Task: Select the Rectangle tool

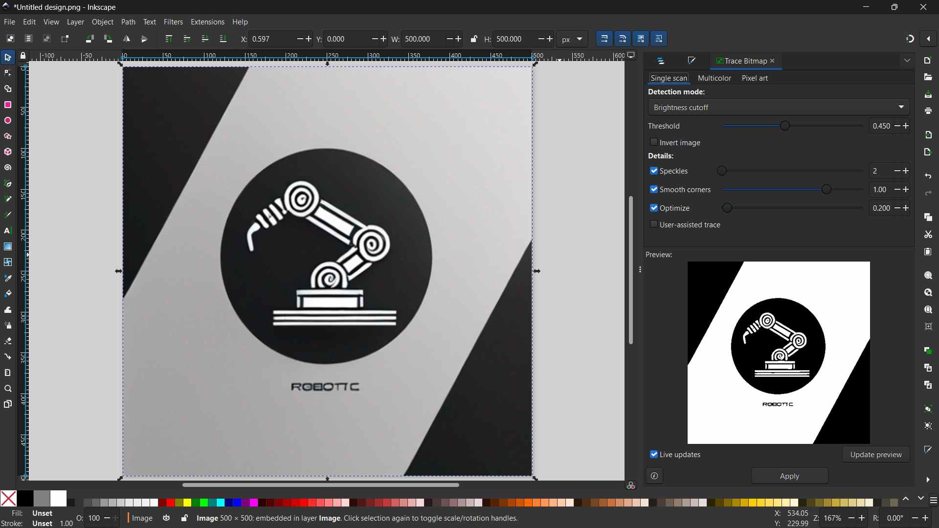Action: coord(8,105)
